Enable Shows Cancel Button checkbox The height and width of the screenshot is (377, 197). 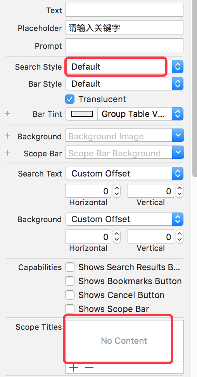coord(70,295)
